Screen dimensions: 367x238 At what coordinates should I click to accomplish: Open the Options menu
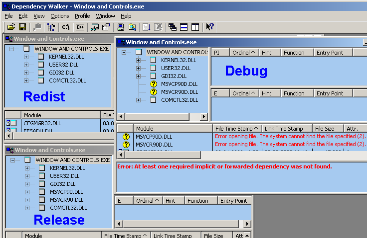pos(60,16)
